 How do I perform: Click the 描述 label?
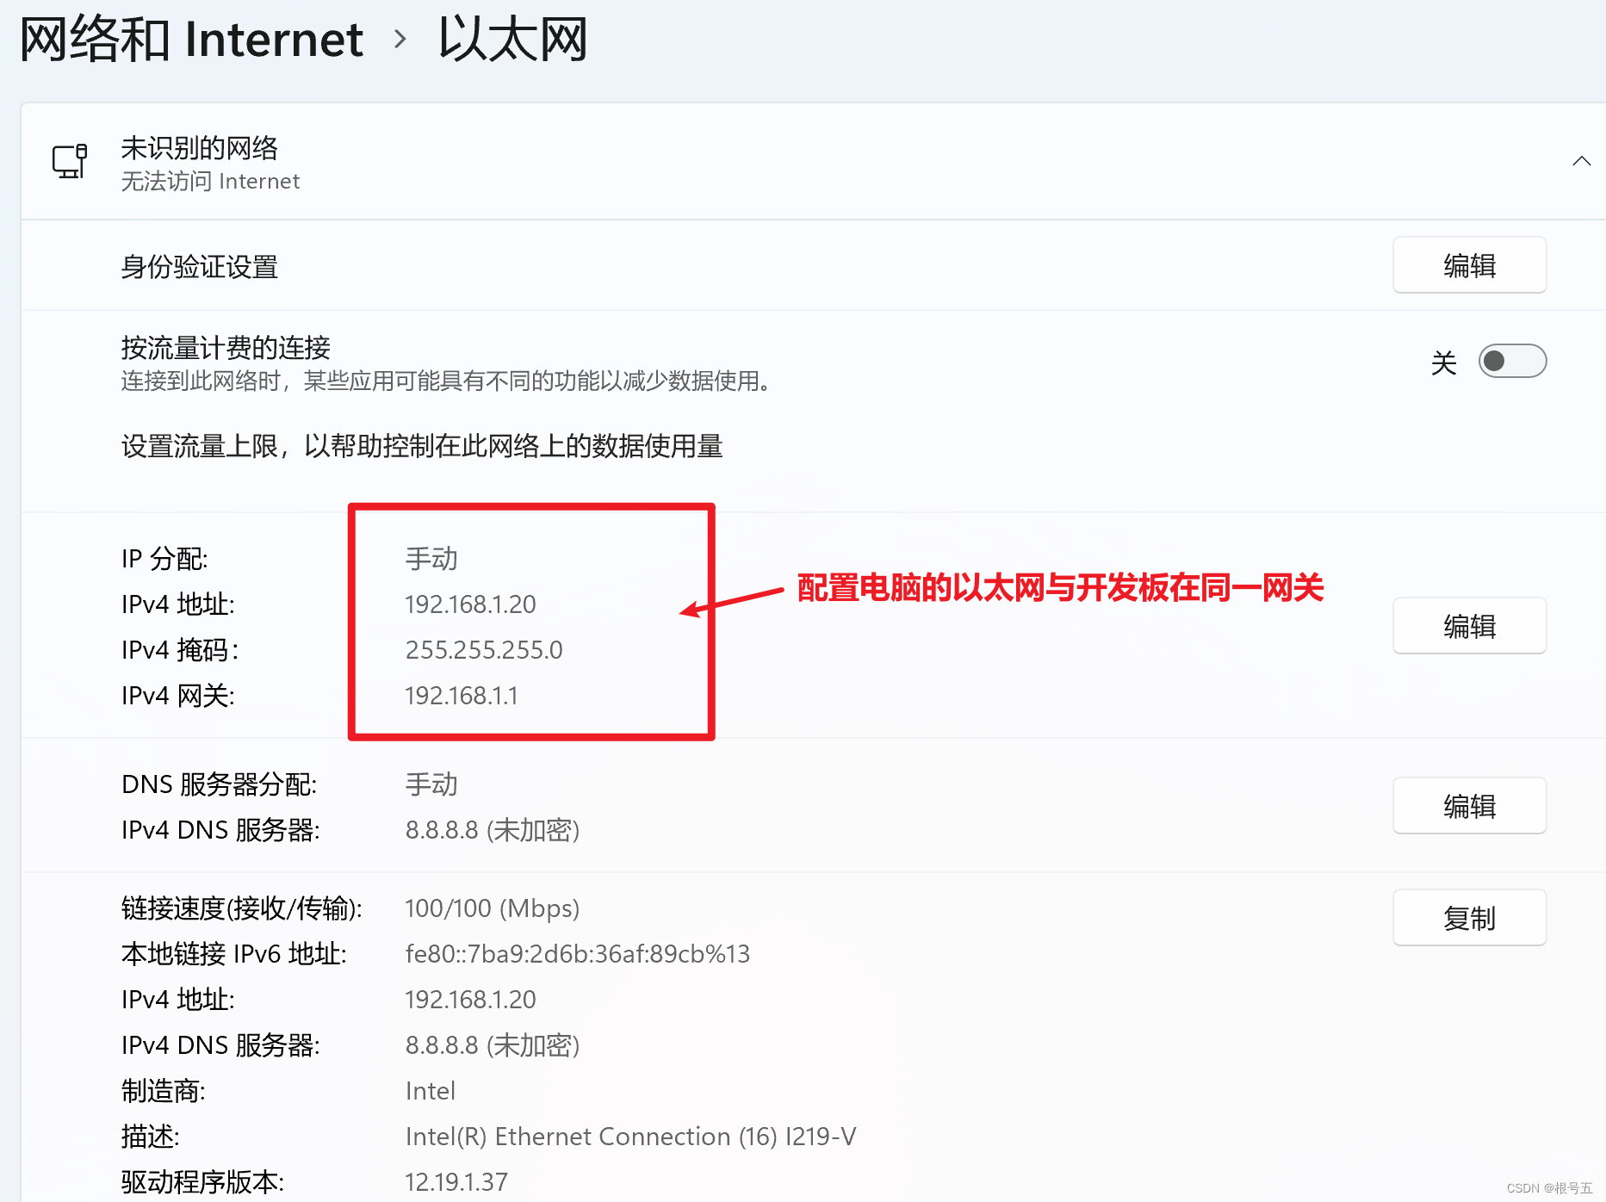(x=151, y=1137)
